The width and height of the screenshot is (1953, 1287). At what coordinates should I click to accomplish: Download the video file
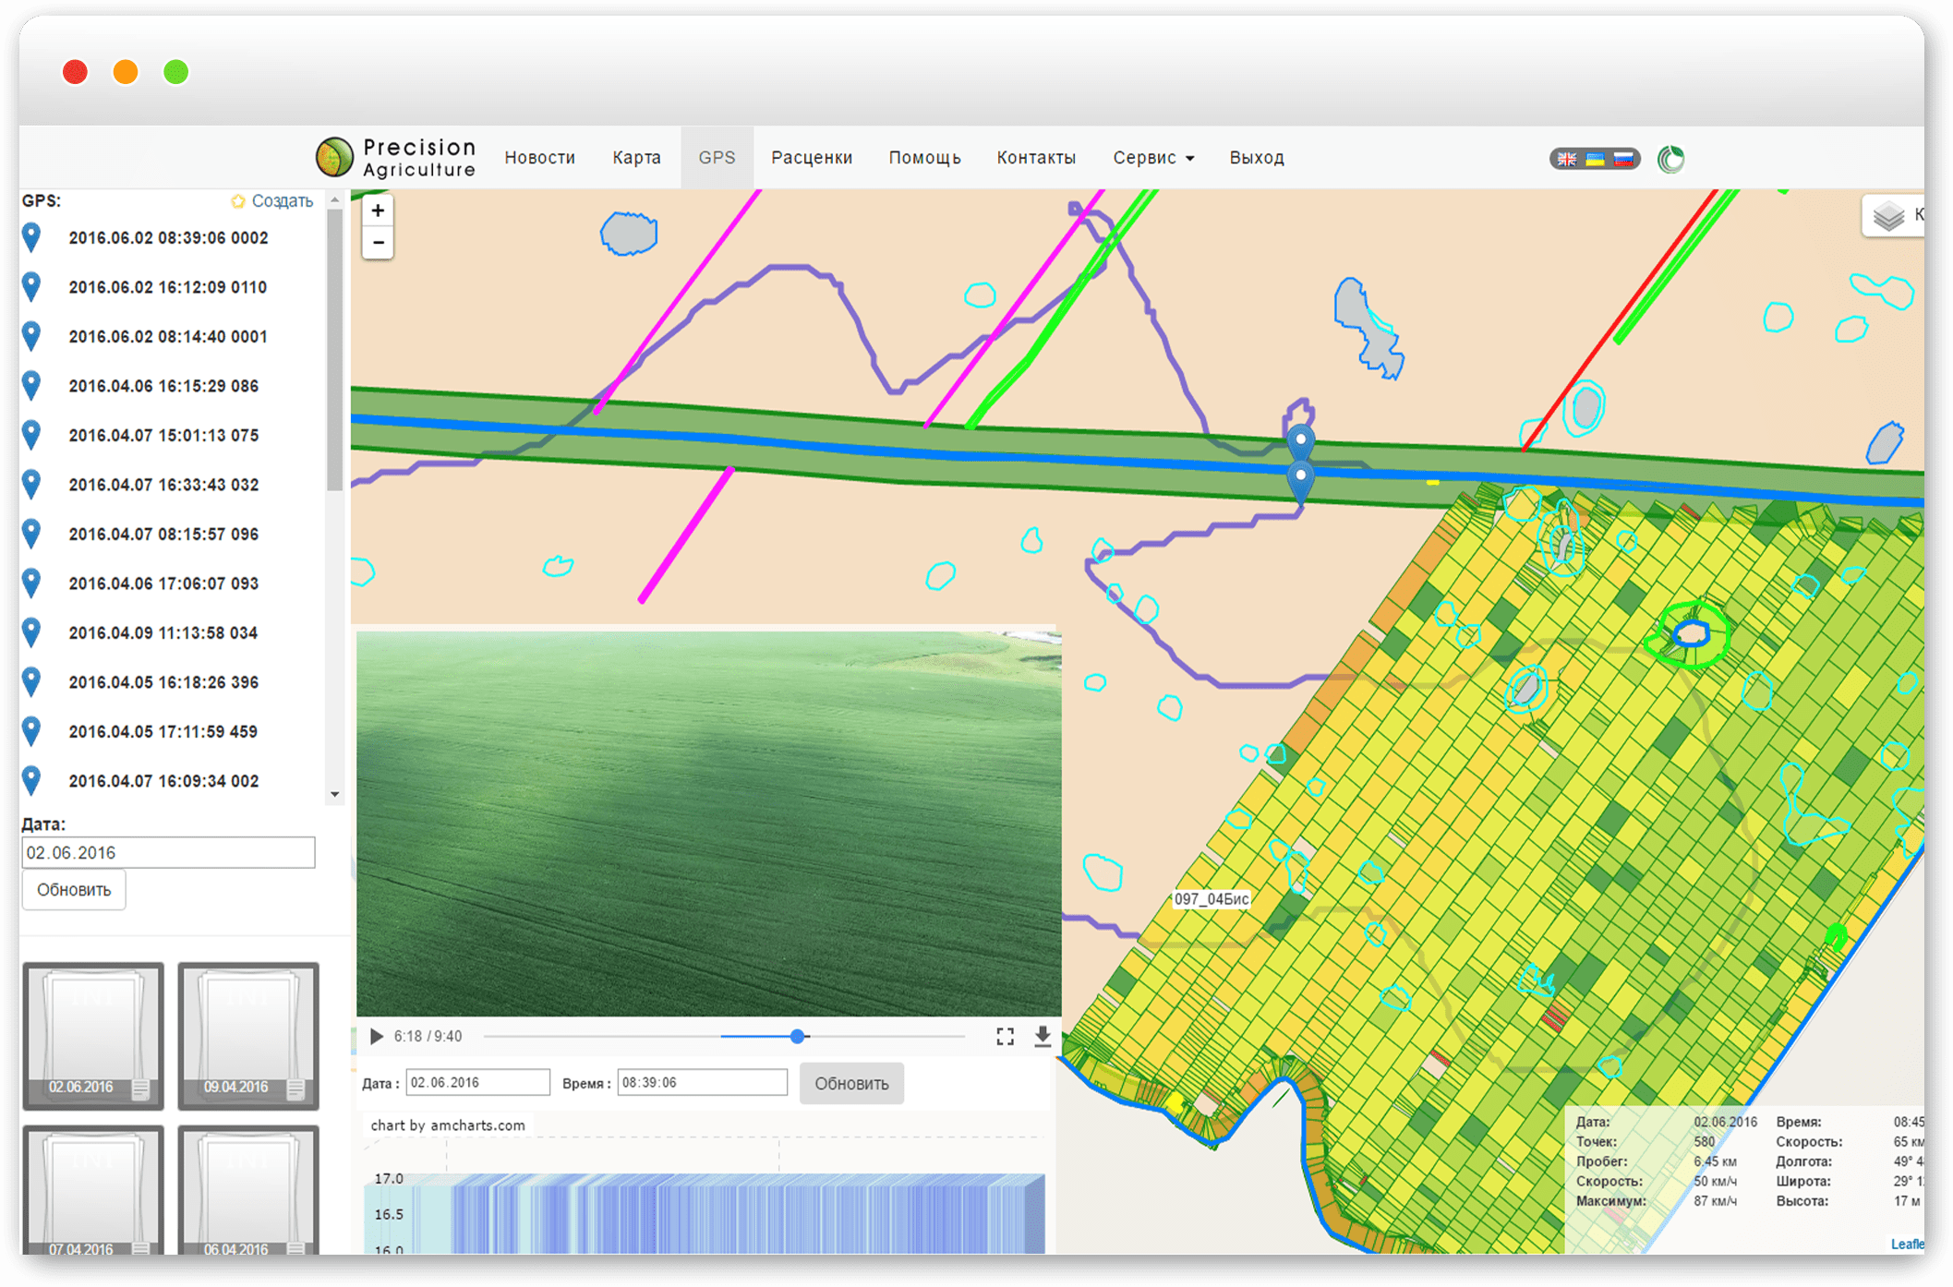tap(1043, 1036)
